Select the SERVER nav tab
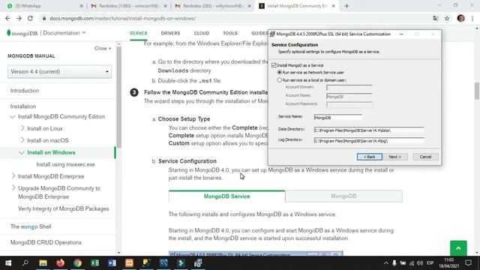 138,33
